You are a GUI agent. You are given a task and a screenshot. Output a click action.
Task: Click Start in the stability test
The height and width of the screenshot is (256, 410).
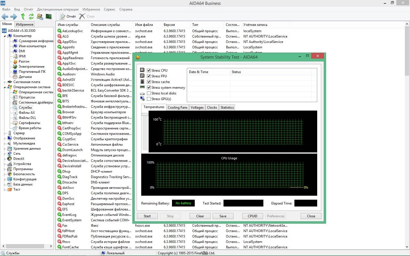(147, 216)
